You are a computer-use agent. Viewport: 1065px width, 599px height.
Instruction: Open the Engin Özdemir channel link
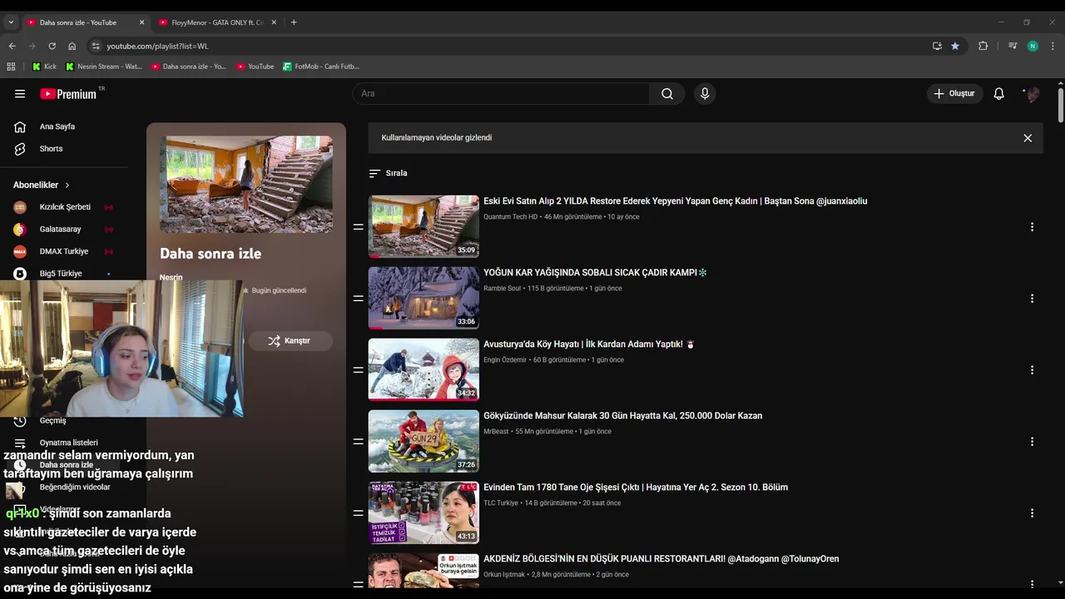(x=505, y=360)
